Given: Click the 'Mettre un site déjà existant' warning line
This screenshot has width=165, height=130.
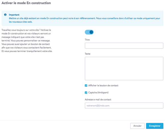Looking at the screenshot, I should tap(84, 18).
